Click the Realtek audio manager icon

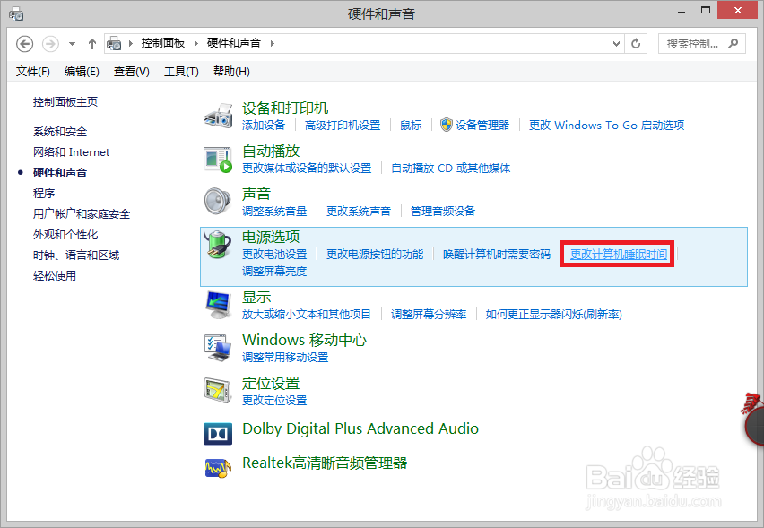click(x=218, y=468)
